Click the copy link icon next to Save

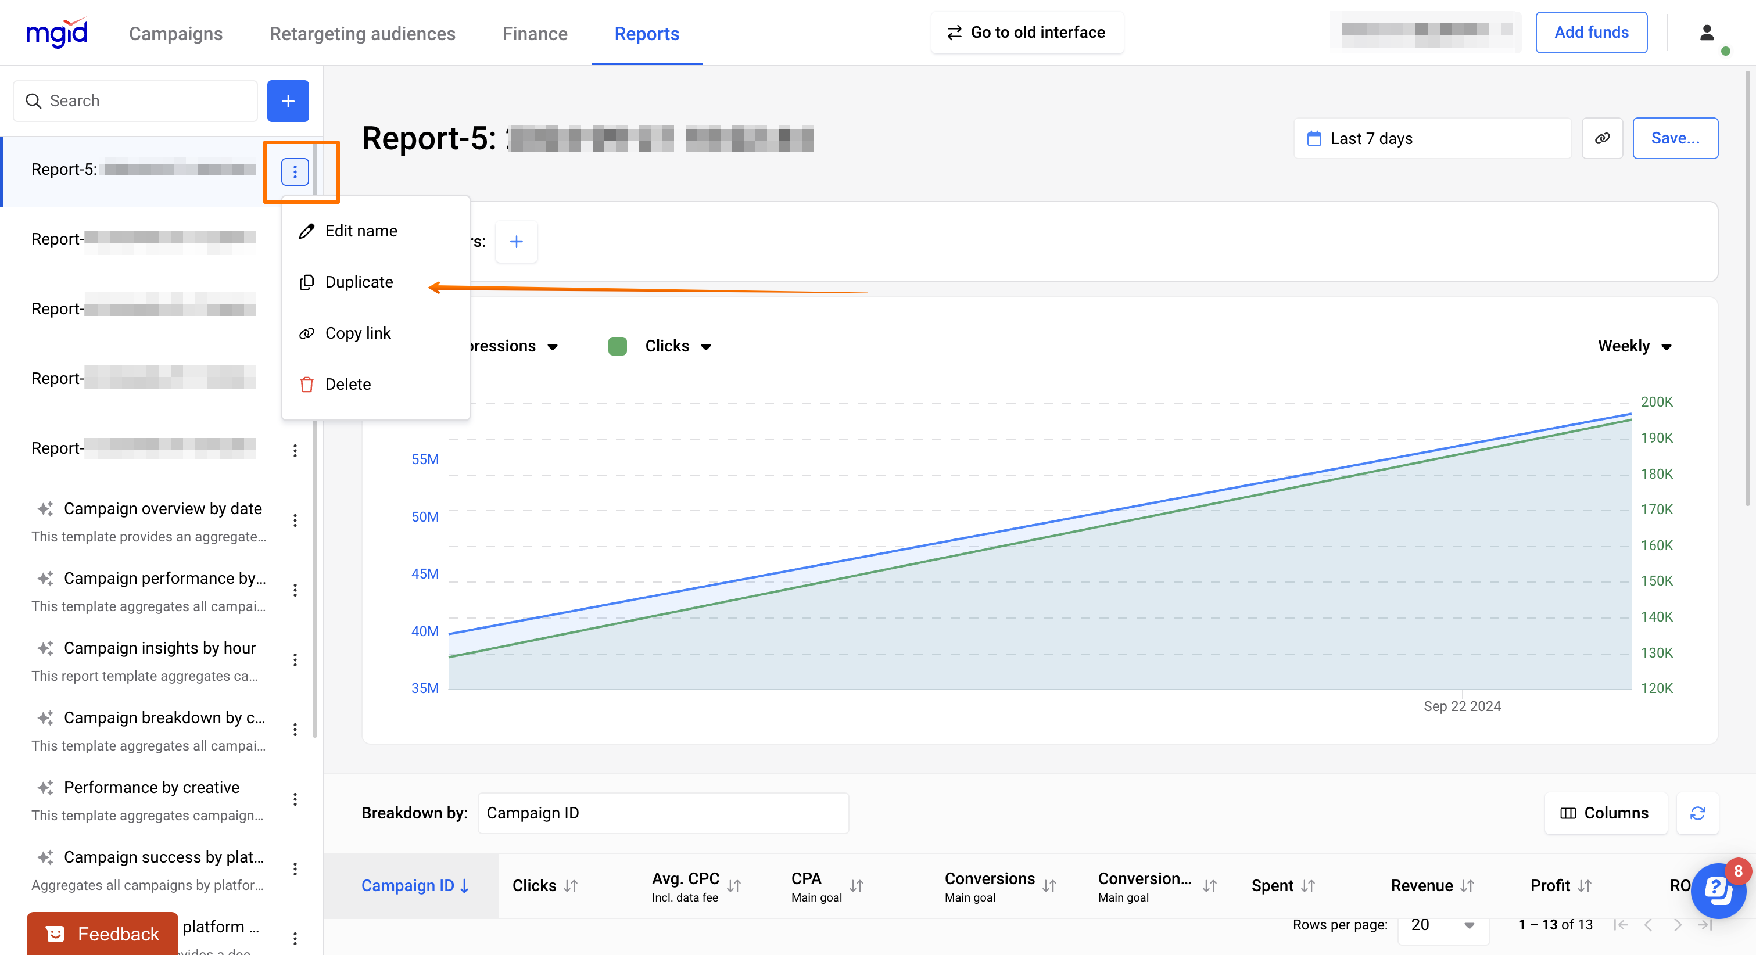click(x=1602, y=138)
